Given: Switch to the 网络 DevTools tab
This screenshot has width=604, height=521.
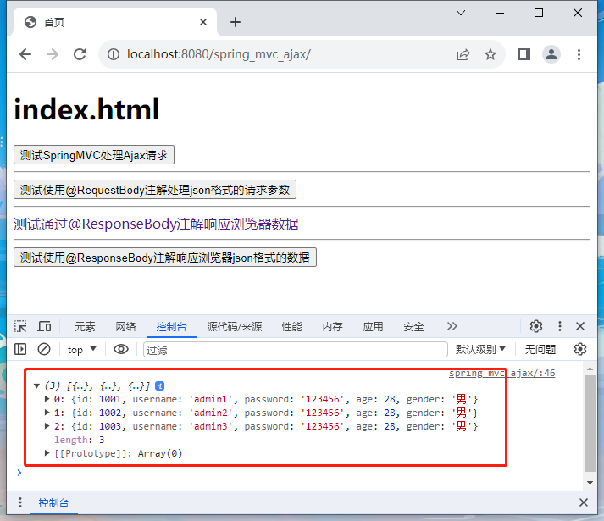Looking at the screenshot, I should click(x=125, y=327).
